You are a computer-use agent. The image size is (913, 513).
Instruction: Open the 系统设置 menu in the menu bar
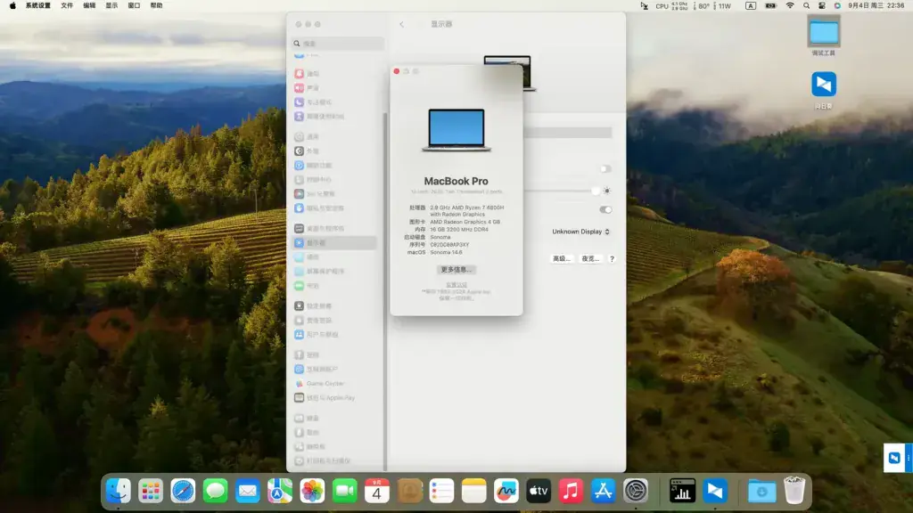pos(37,6)
